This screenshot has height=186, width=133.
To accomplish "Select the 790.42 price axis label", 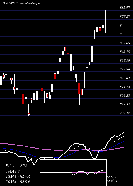I will click(124, 113).
